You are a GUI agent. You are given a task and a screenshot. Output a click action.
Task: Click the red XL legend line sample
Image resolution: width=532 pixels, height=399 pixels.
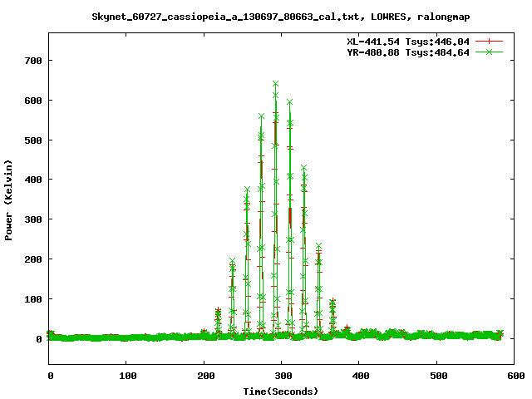490,41
